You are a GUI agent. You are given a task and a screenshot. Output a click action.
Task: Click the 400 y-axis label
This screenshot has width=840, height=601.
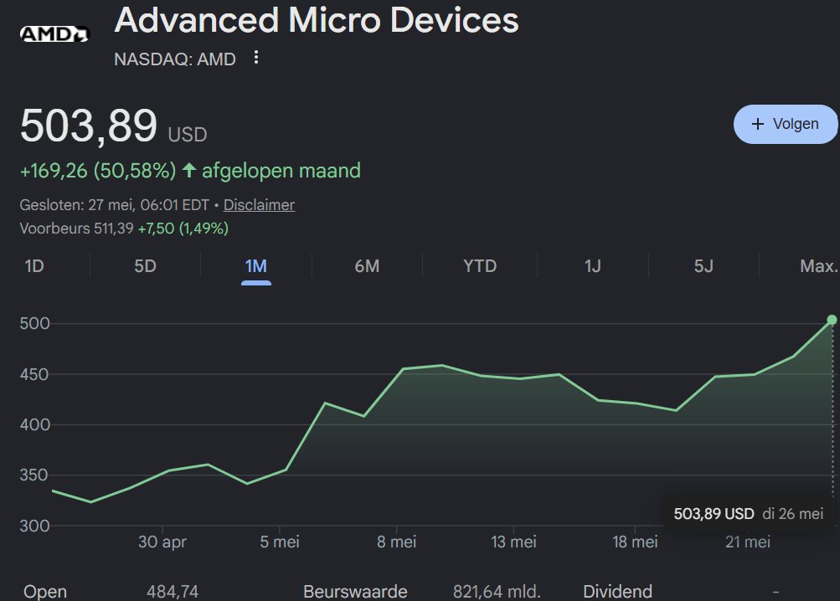(35, 424)
